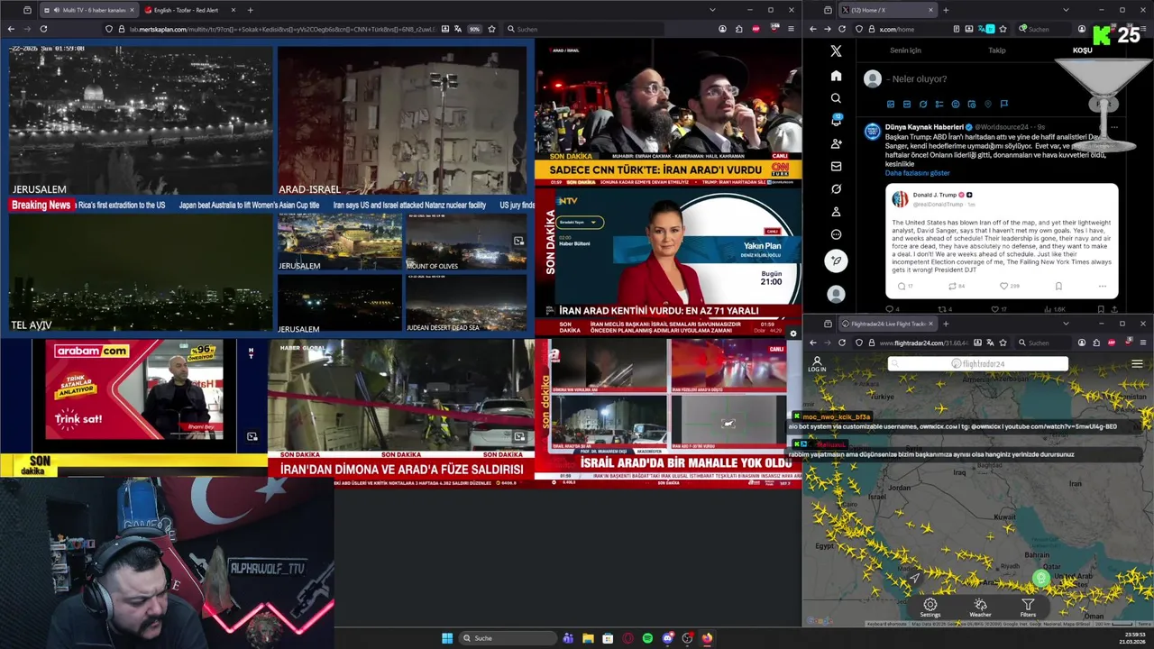
Task: Switch to Takip tab on X
Action: (x=996, y=50)
